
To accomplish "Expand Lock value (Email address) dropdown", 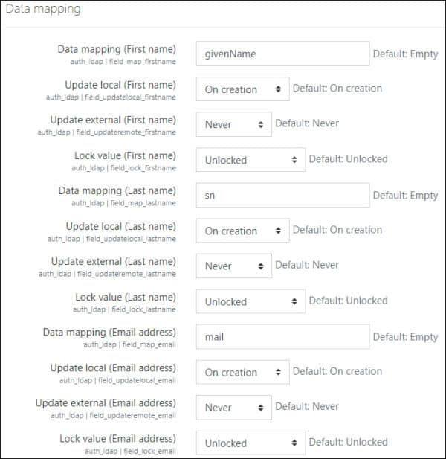I will point(251,443).
